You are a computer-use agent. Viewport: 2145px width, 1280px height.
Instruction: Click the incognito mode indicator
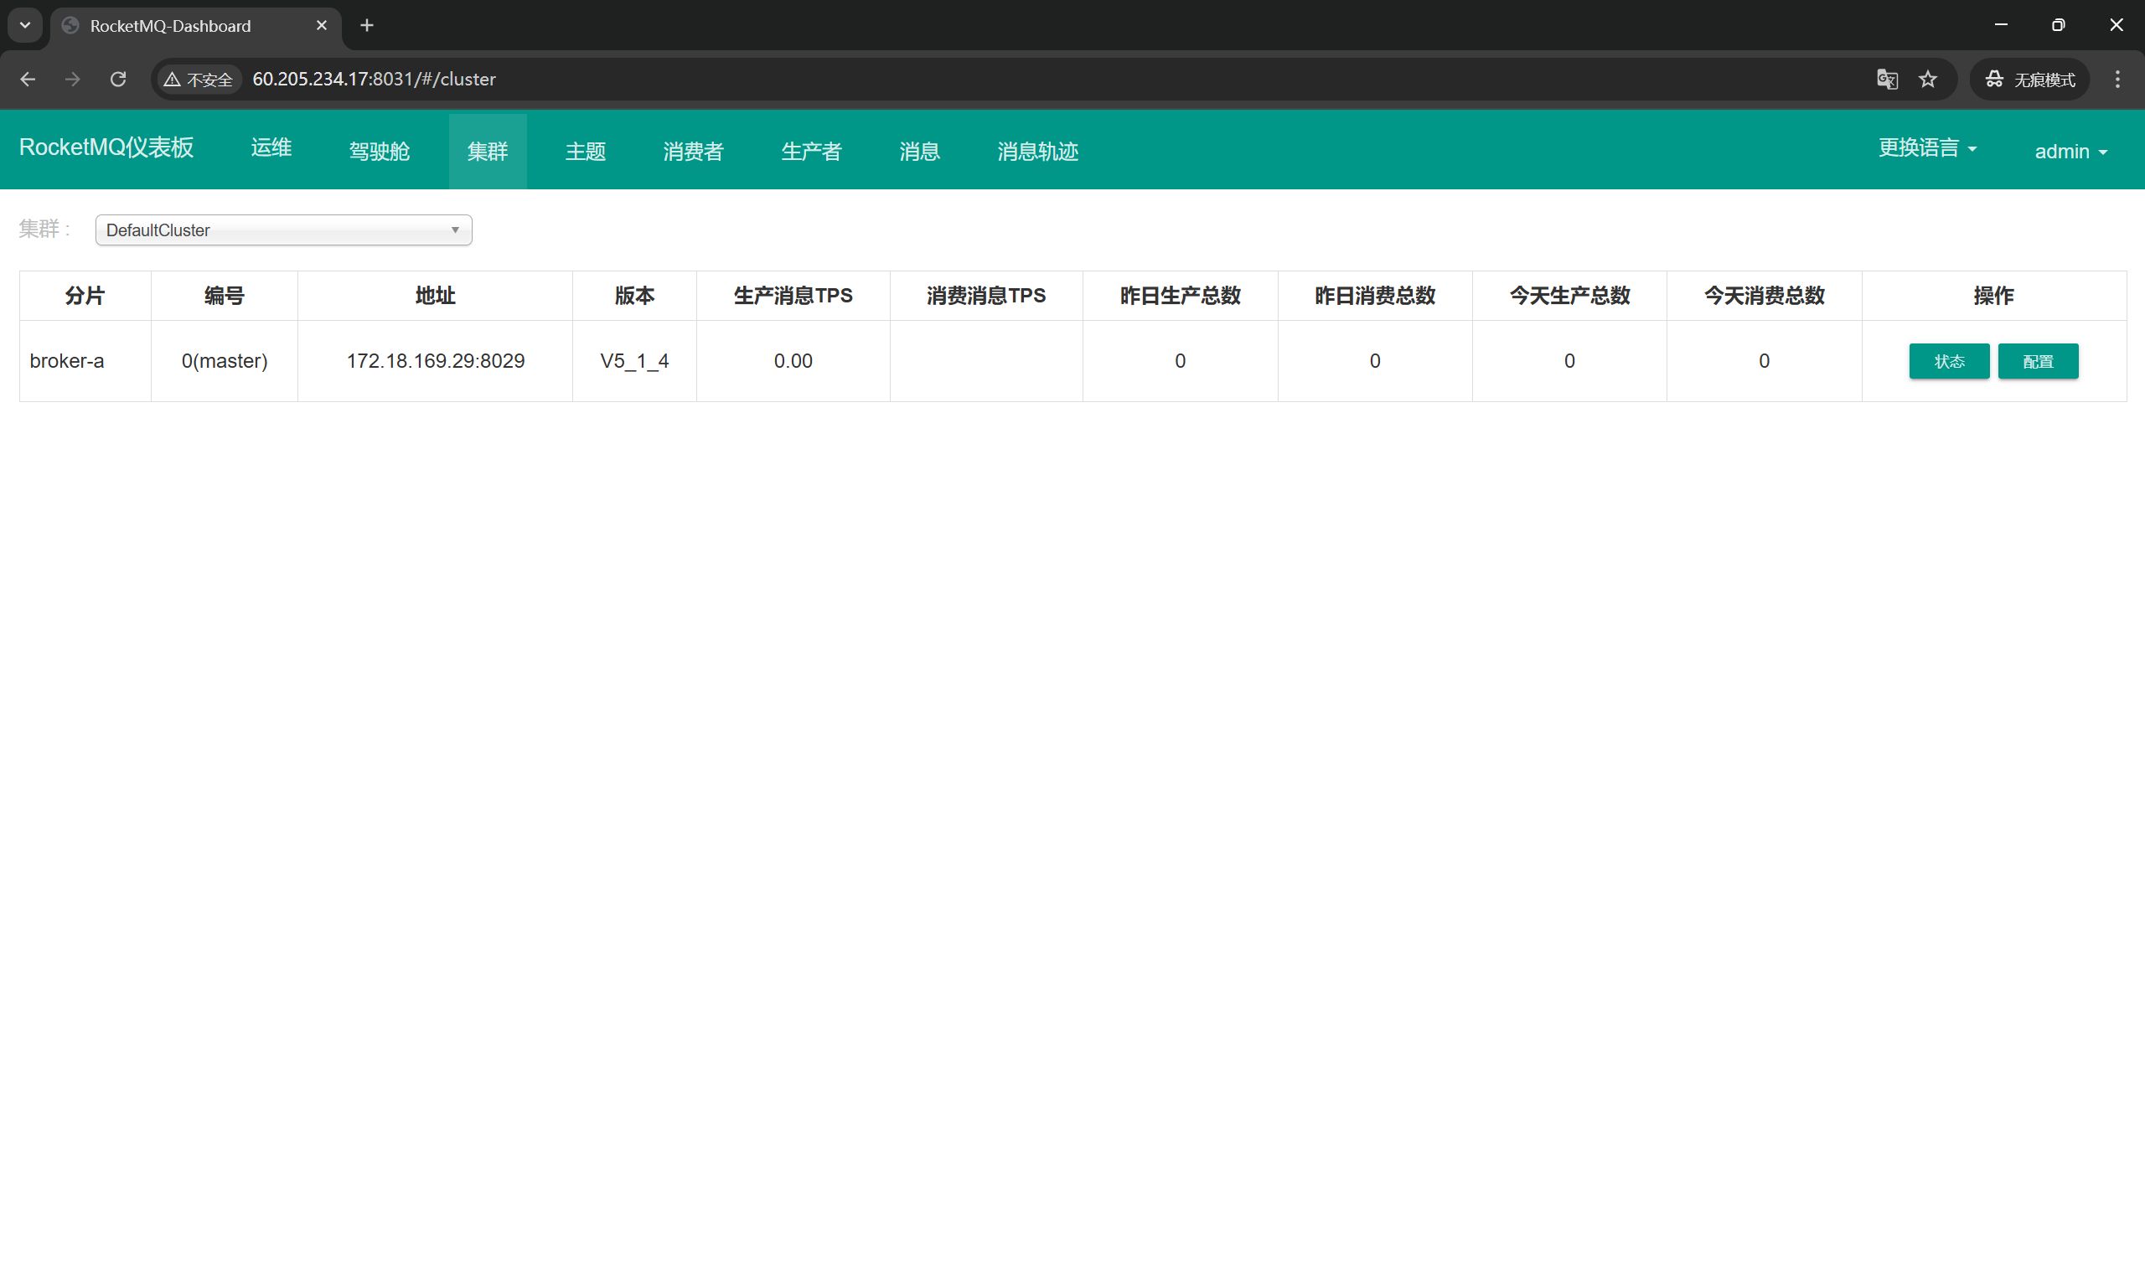(x=2029, y=80)
